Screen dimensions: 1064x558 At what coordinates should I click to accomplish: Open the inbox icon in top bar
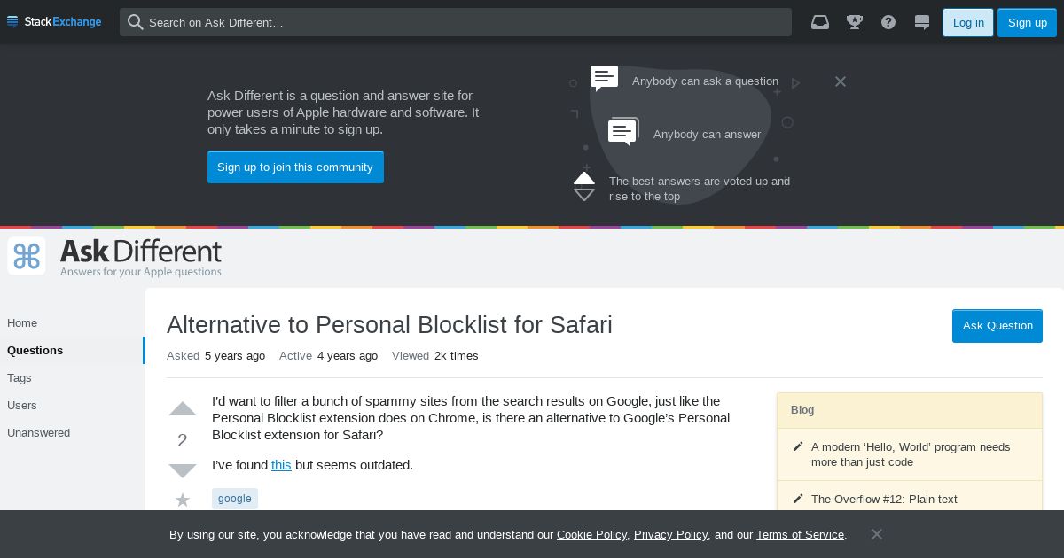click(x=820, y=22)
